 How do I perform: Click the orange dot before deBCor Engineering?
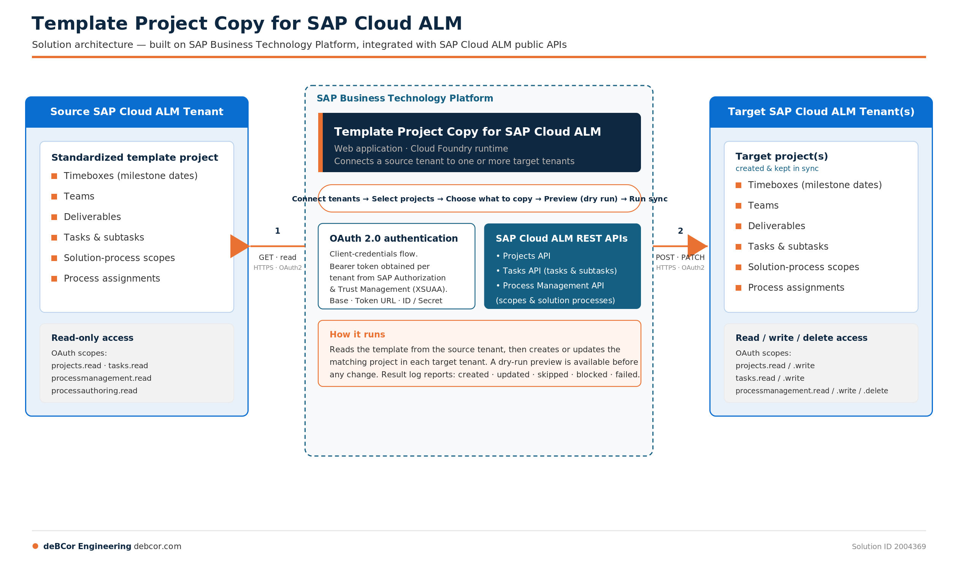(35, 546)
